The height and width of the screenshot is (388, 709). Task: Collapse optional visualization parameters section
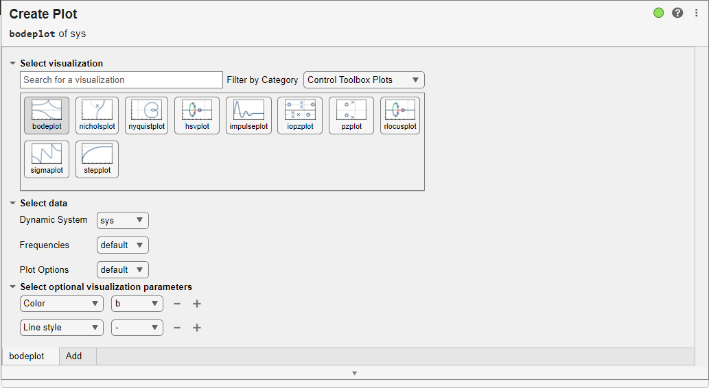coord(12,287)
